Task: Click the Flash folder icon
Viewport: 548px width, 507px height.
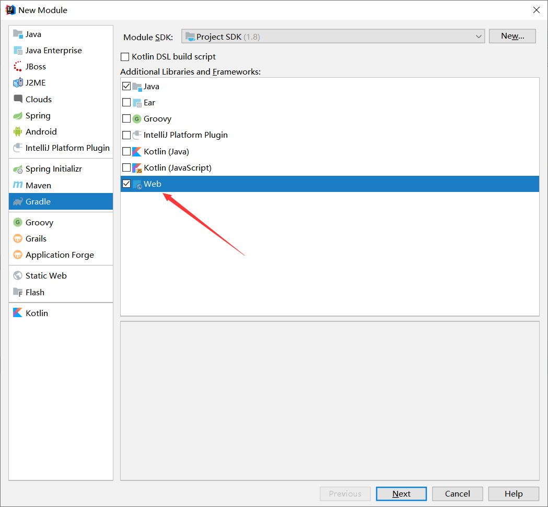Action: pos(18,292)
